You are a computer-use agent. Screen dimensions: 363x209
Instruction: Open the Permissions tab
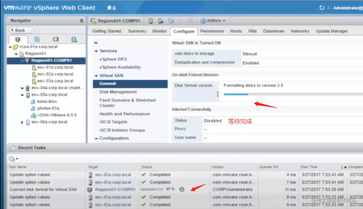[x=212, y=31]
